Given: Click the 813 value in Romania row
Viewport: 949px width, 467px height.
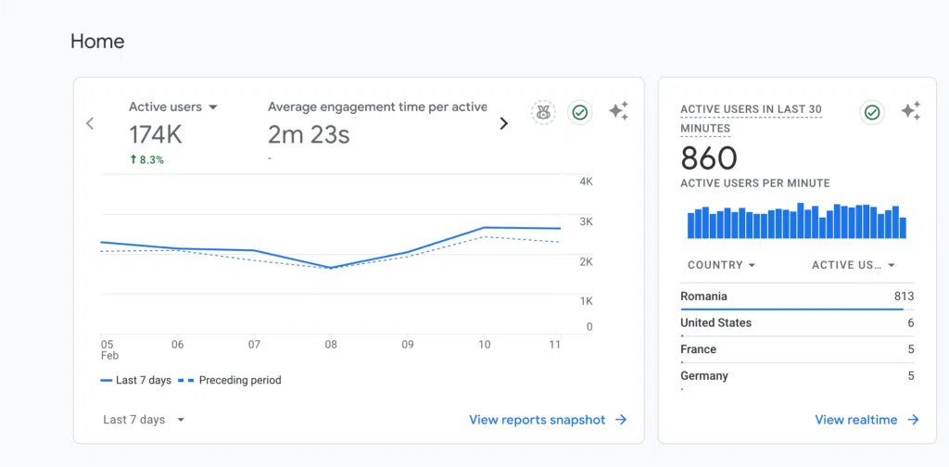Looking at the screenshot, I should click(905, 297).
